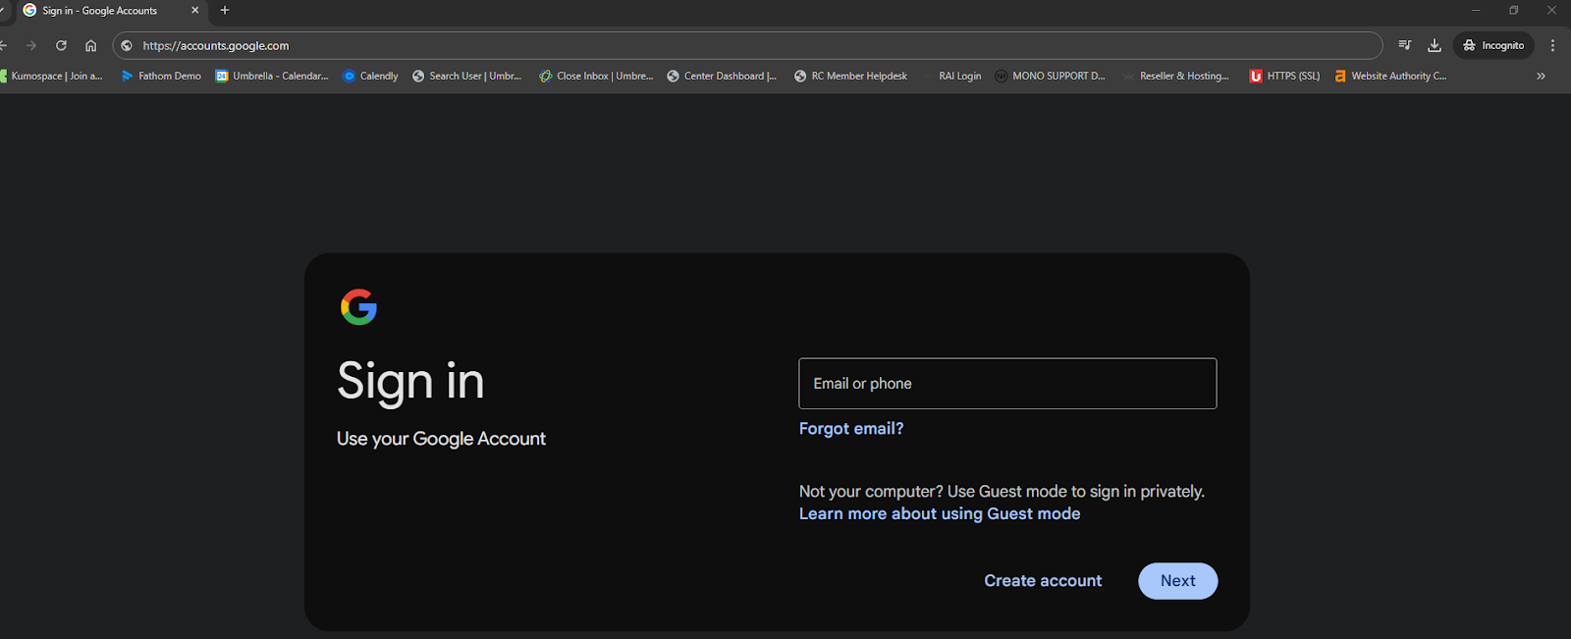Click the address bar URL
This screenshot has height=639, width=1571.
click(216, 45)
